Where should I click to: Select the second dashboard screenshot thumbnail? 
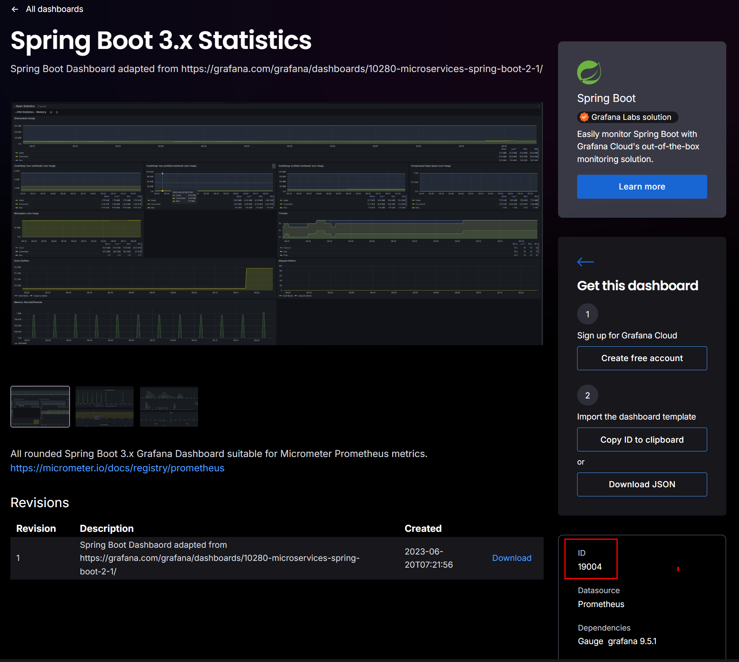pyautogui.click(x=105, y=406)
